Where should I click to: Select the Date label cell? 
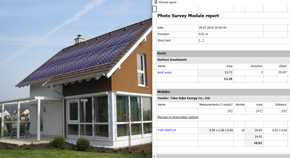coord(177,28)
